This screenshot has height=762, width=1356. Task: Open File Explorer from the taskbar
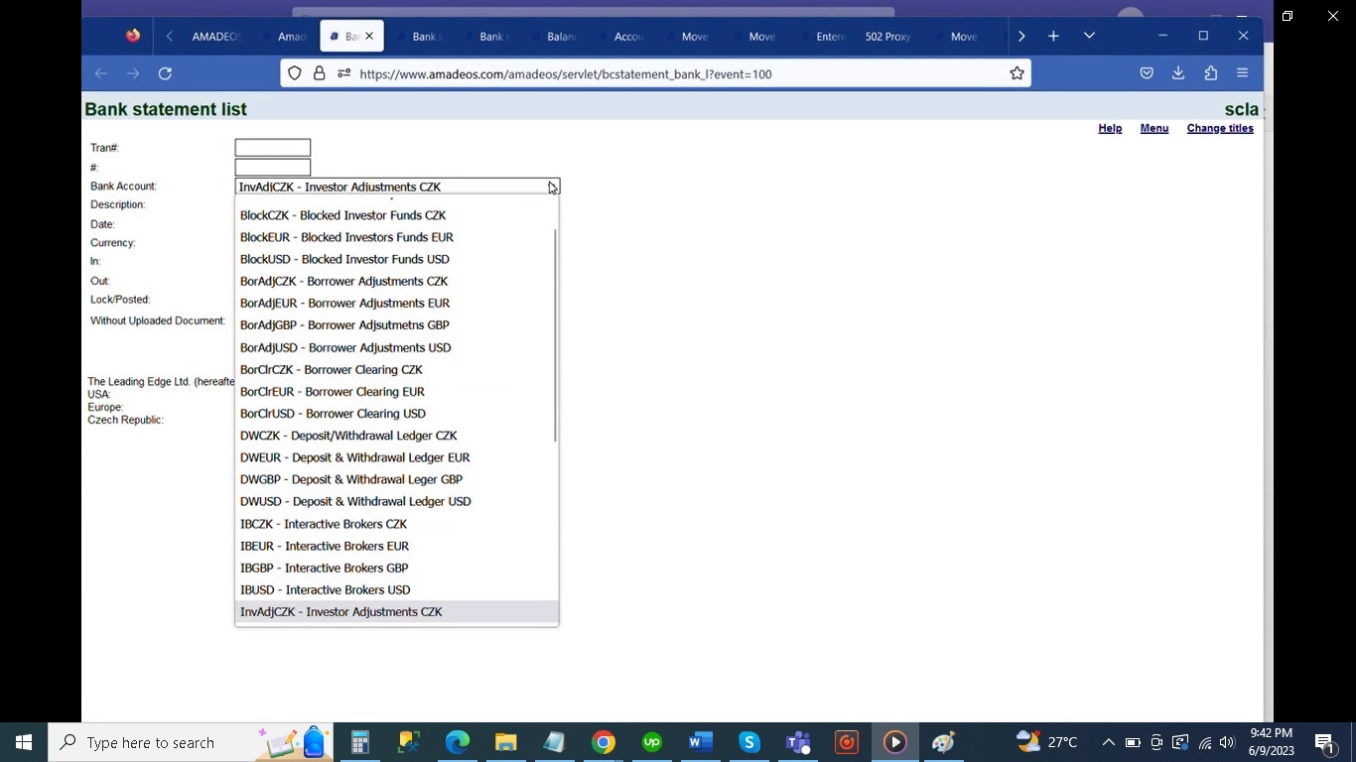click(505, 742)
